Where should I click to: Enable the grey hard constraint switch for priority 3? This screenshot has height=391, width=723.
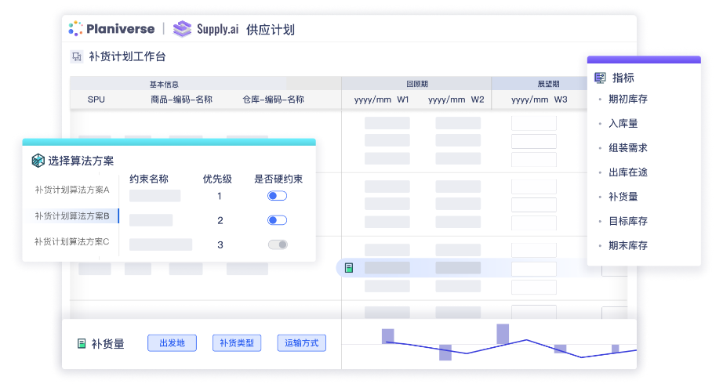point(277,244)
